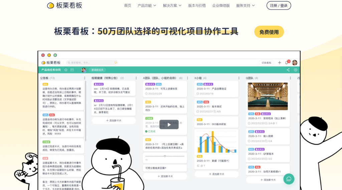
Task: Open the X小组 list options menu
Action: click(x=239, y=78)
